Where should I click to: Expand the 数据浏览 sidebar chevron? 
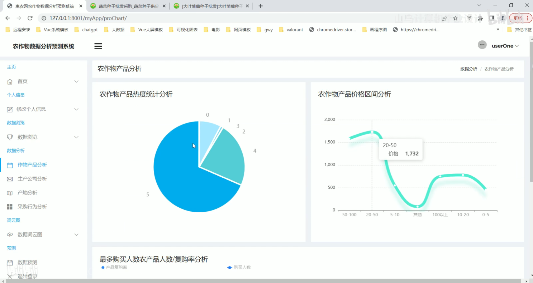pyautogui.click(x=76, y=137)
